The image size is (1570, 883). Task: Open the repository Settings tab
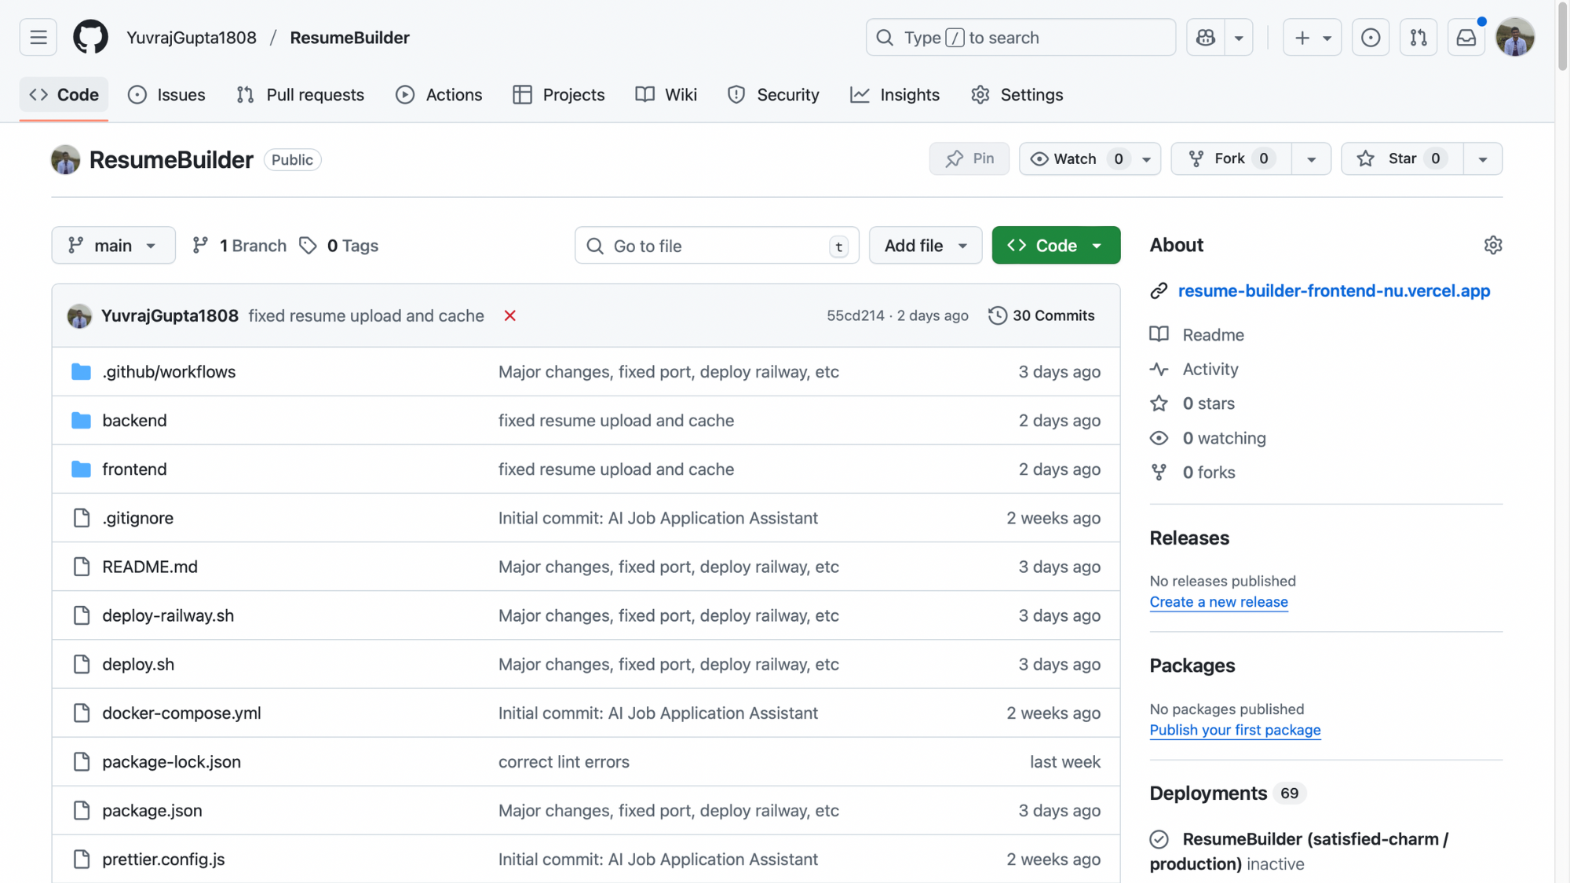[x=1017, y=95]
